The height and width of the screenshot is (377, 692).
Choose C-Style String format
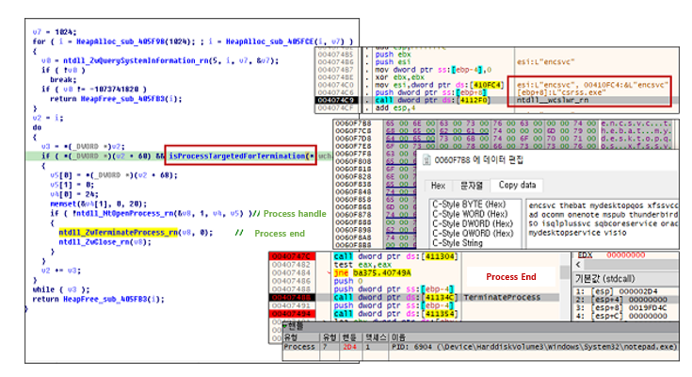[458, 243]
